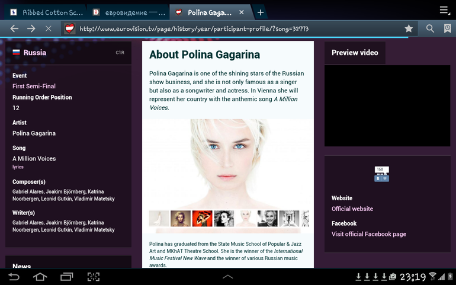Click the Website label
This screenshot has height=285, width=456.
342,198
